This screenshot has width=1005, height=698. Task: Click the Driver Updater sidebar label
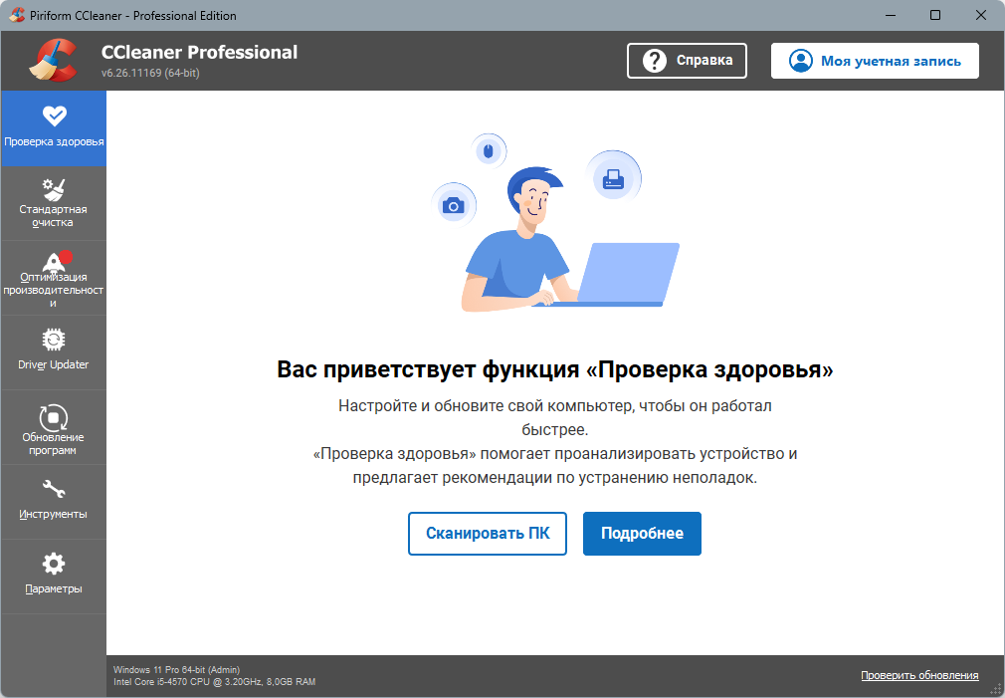pyautogui.click(x=53, y=364)
